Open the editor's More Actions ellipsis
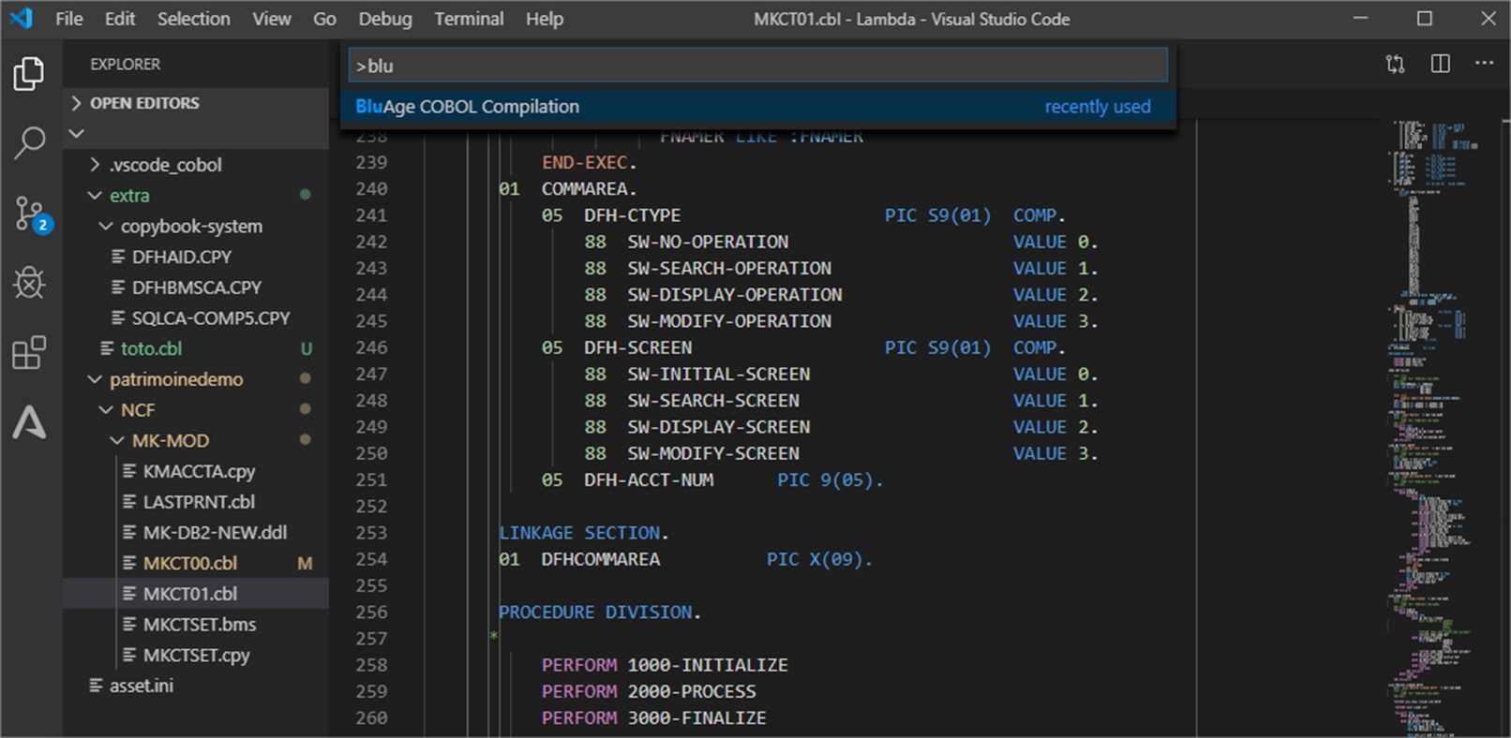 point(1484,64)
